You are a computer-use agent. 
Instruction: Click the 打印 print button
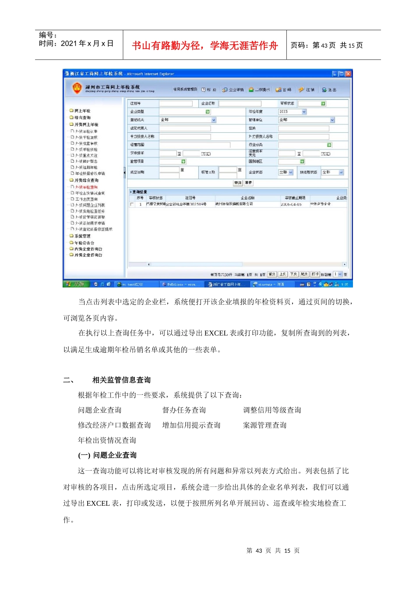click(315, 274)
